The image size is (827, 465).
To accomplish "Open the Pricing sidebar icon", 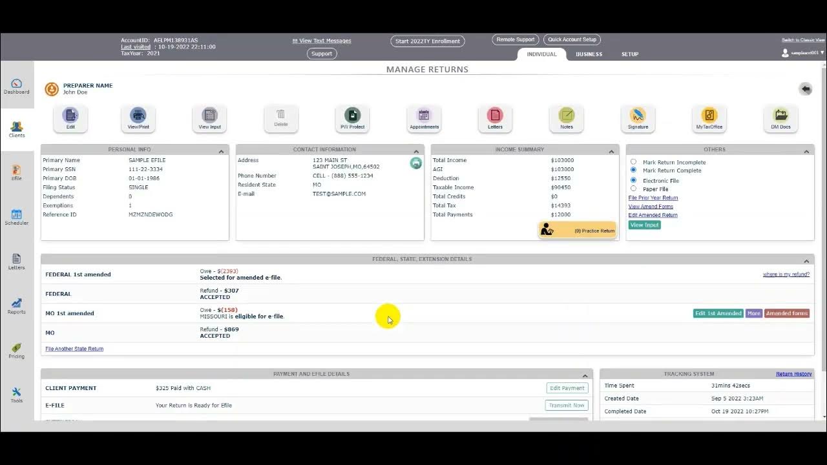I will coord(16,351).
